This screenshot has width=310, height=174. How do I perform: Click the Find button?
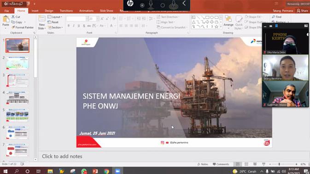(x=277, y=17)
